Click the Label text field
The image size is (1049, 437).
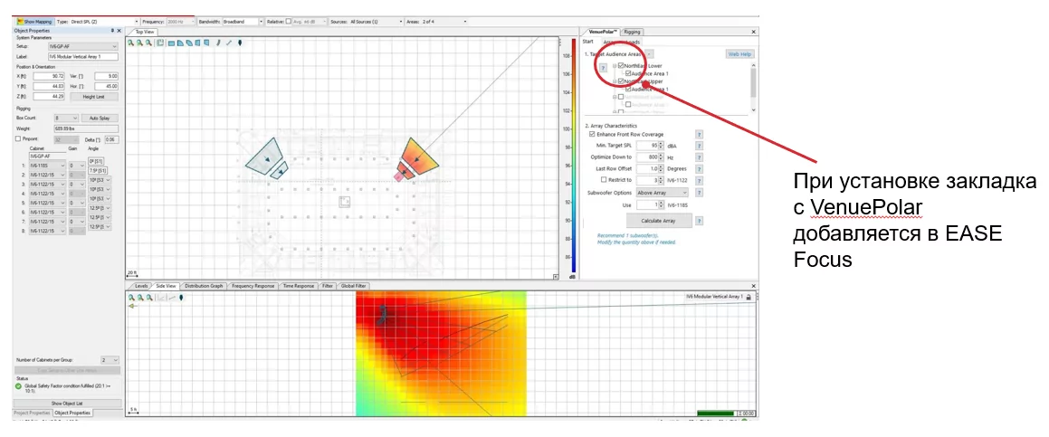tap(83, 56)
